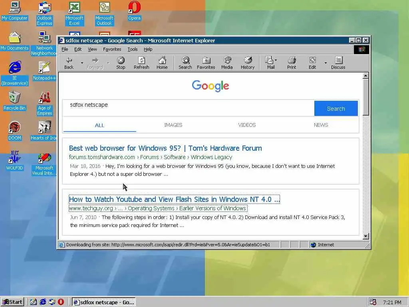Viewport: 409px width, 307px height.
Task: Click the Discuss toolbar icon
Action: pyautogui.click(x=338, y=63)
